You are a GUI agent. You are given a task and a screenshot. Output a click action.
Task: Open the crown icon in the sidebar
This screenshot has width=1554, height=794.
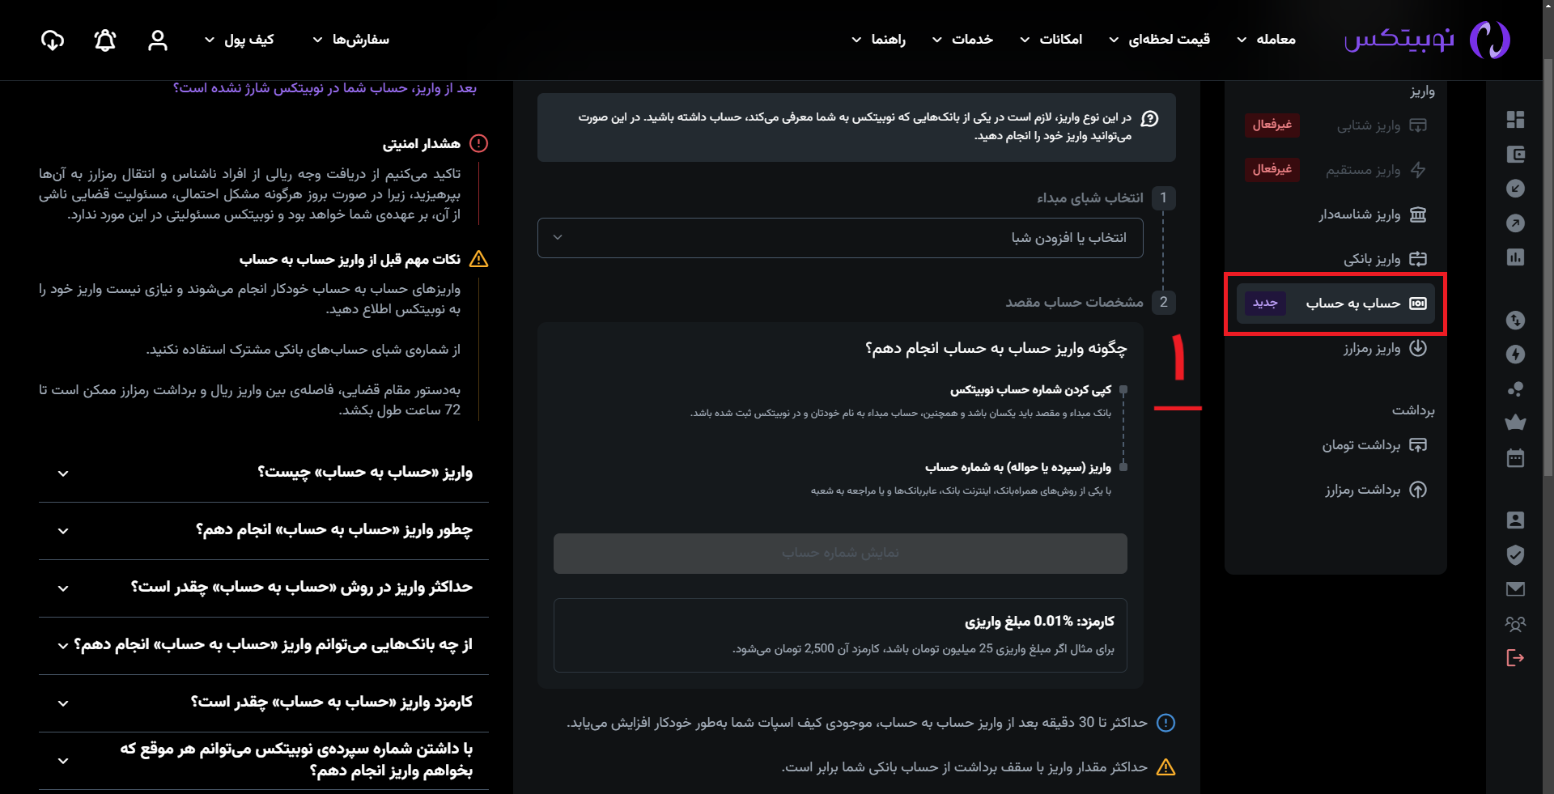tap(1515, 422)
